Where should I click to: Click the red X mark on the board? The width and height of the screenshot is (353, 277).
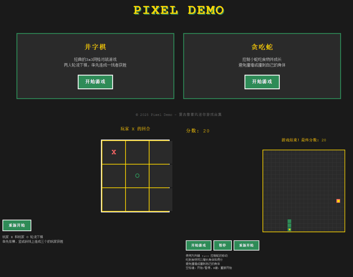[x=114, y=152]
